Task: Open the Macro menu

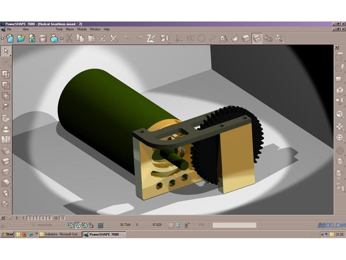Action: 70,29
